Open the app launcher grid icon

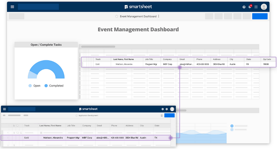(x=256, y=7)
